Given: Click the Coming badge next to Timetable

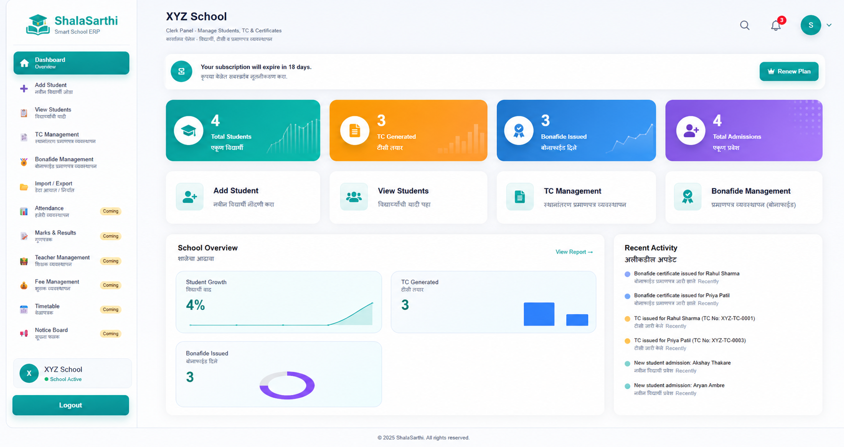Looking at the screenshot, I should (111, 309).
